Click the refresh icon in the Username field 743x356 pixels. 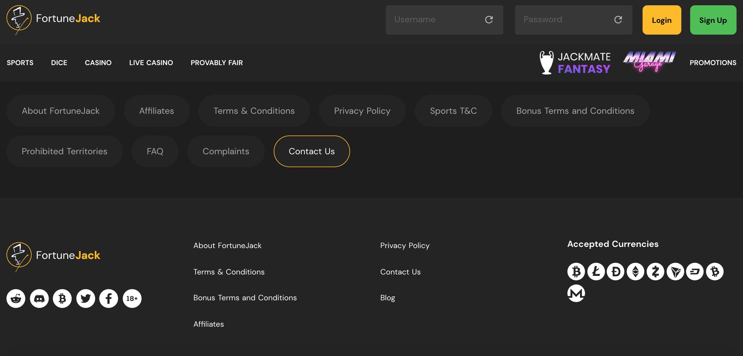[x=489, y=20]
